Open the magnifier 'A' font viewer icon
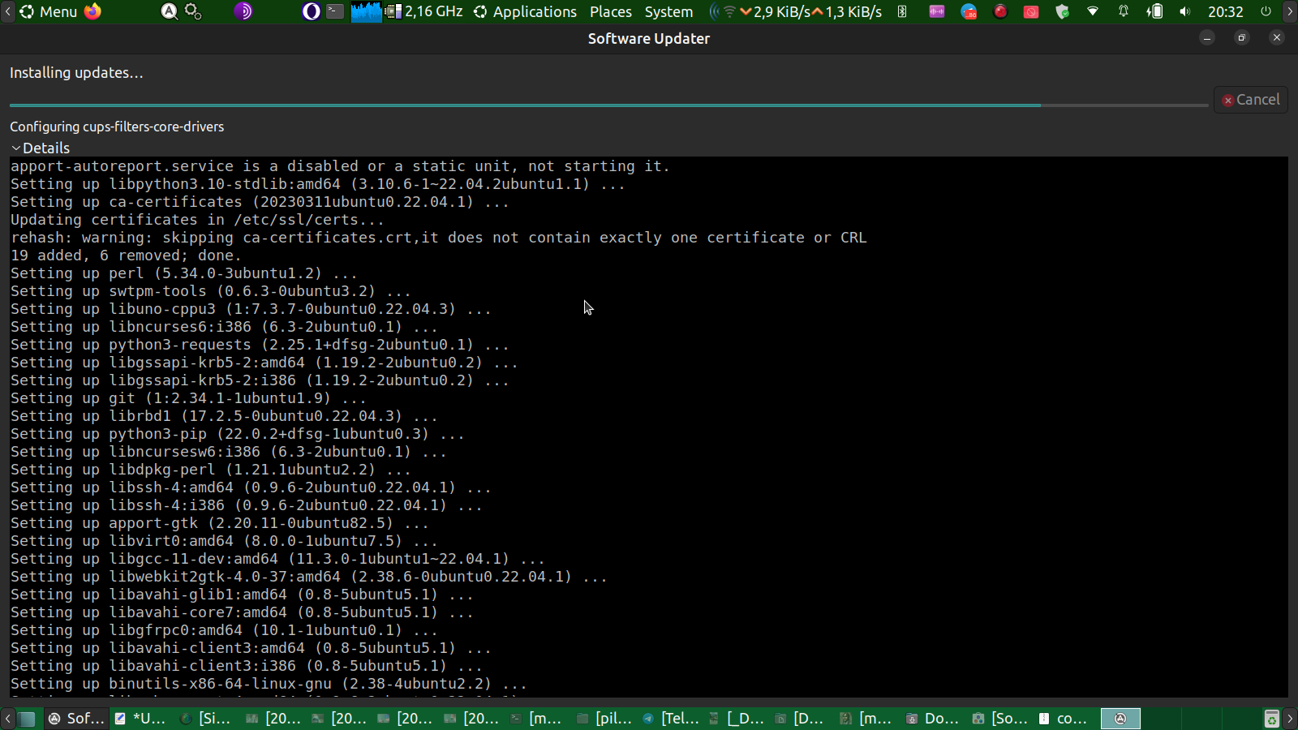 tap(169, 11)
